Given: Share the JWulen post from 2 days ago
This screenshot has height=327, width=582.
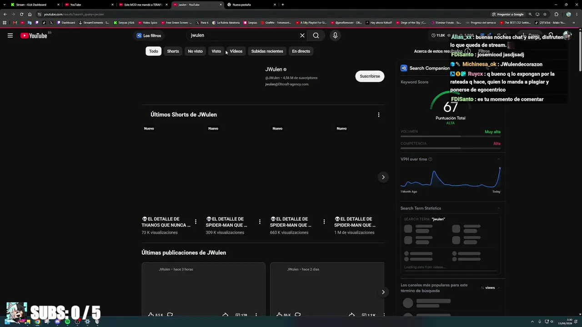Looking at the screenshot, I should [x=351, y=315].
